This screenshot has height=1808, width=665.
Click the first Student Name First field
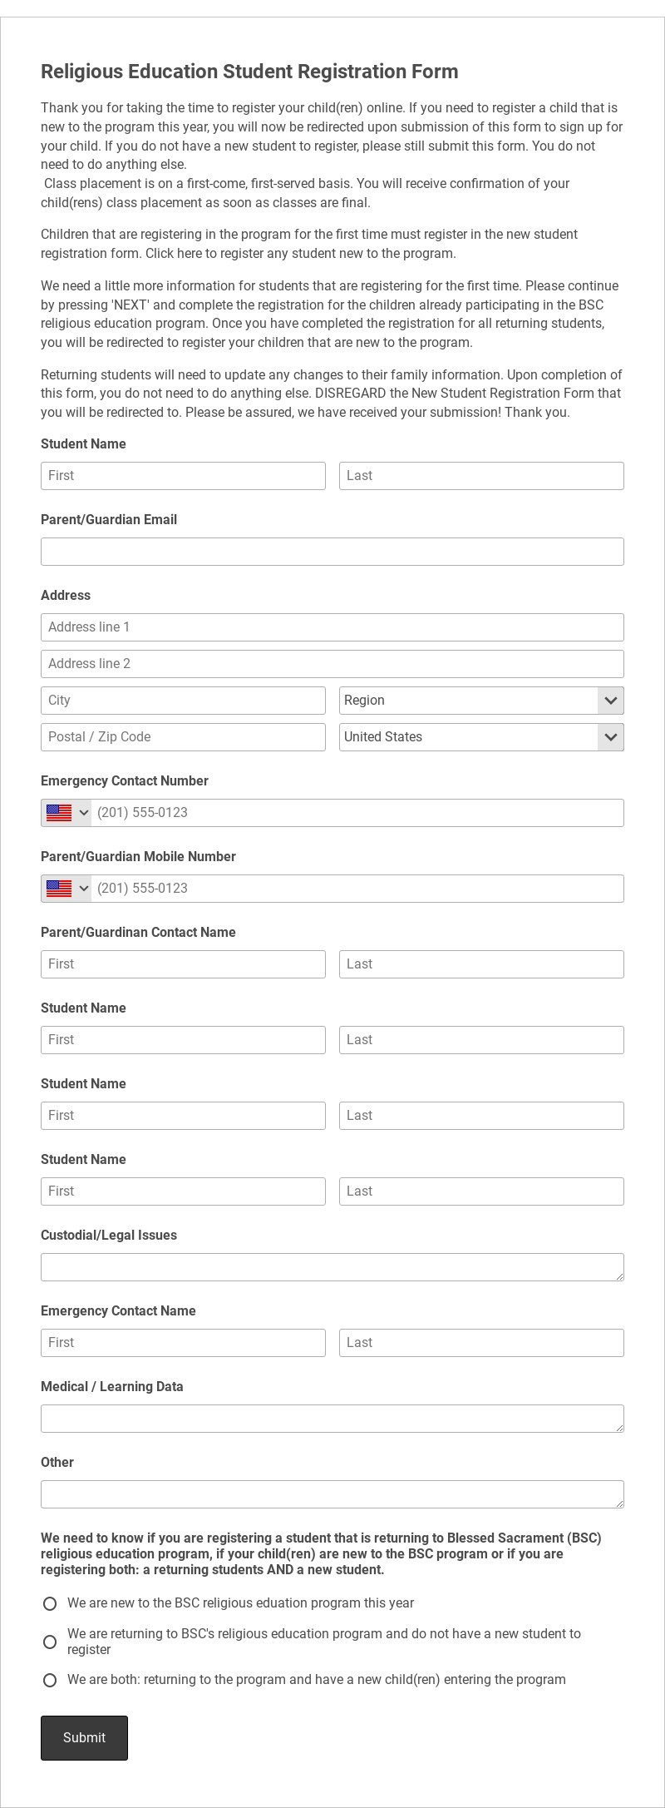pyautogui.click(x=183, y=476)
